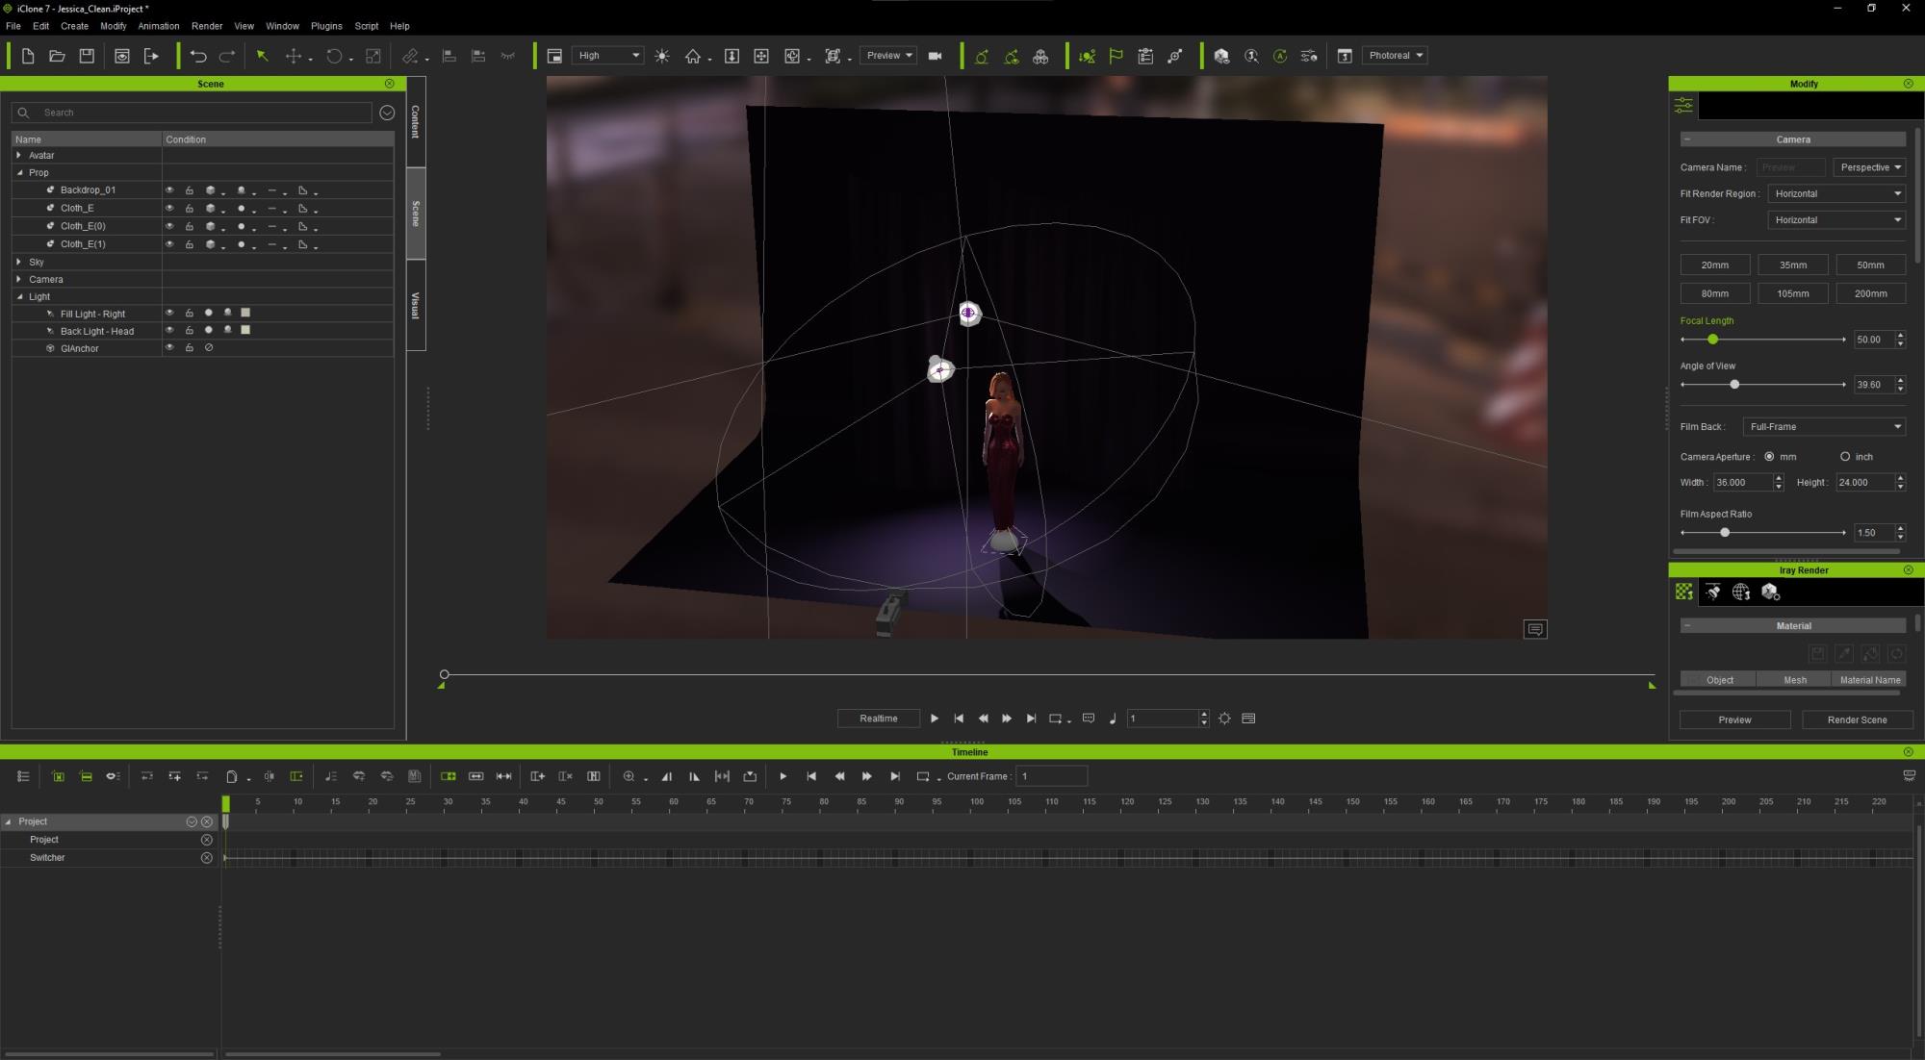Open the File menu
The image size is (1925, 1060).
pyautogui.click(x=13, y=26)
